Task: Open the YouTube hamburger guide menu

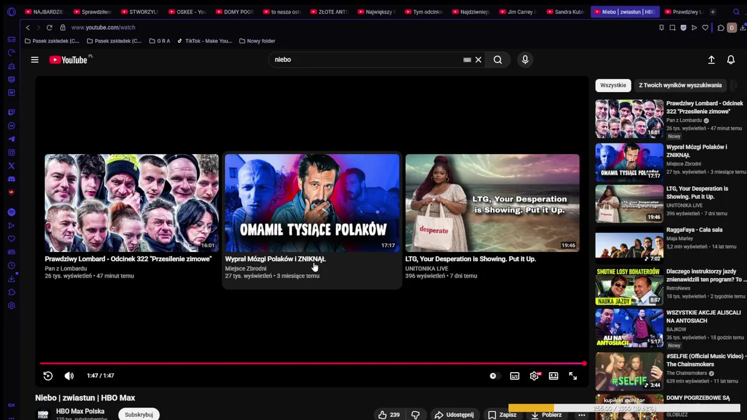Action: (x=34, y=60)
